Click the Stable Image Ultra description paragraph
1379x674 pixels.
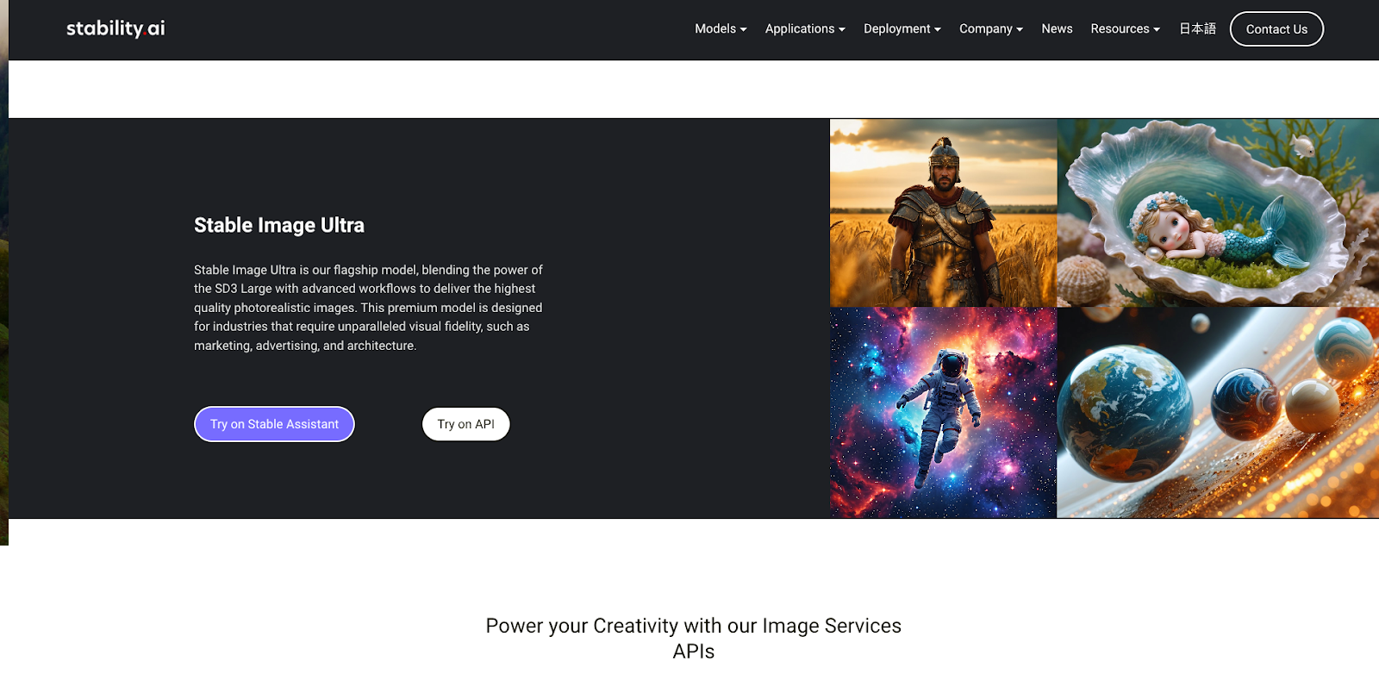point(368,308)
